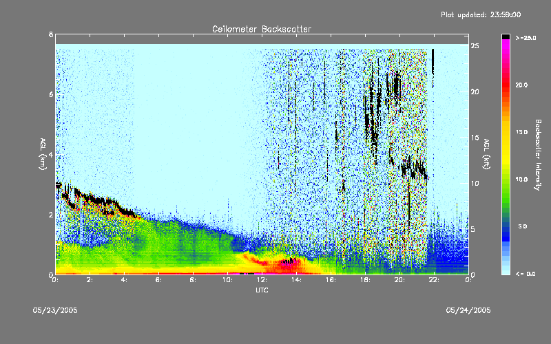Click the '10:' UTC time tick label
The width and height of the screenshot is (551, 344).
point(227,280)
